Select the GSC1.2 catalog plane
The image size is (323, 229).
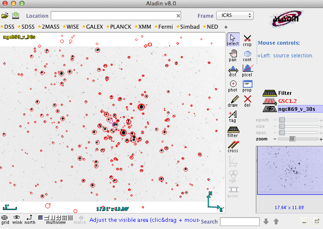(x=288, y=101)
